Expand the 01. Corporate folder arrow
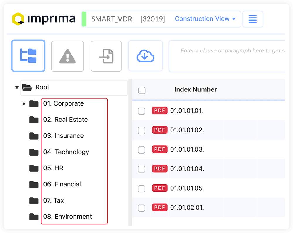The width and height of the screenshot is (293, 233). pyautogui.click(x=24, y=104)
